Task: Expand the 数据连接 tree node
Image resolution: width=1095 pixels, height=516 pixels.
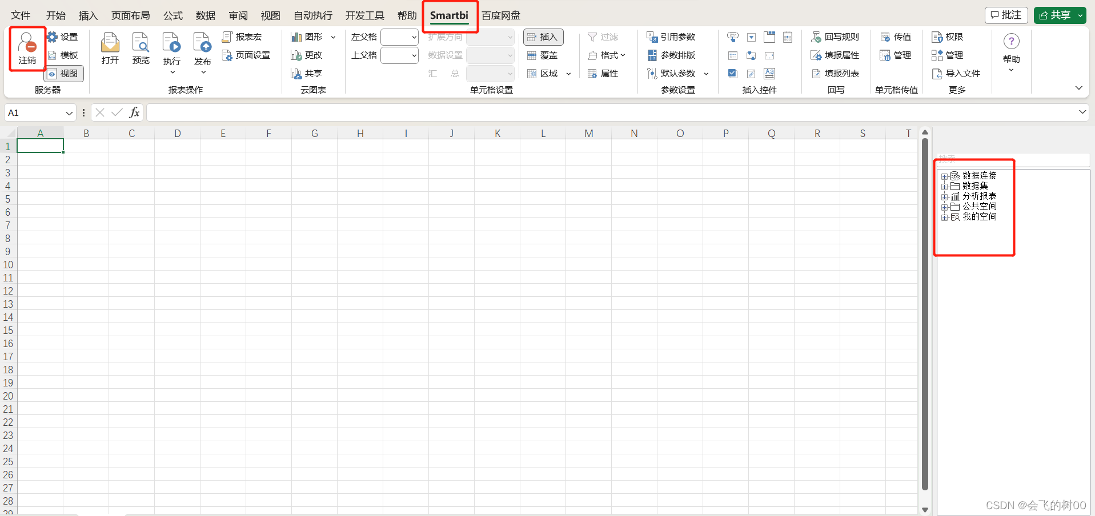Action: [x=944, y=176]
